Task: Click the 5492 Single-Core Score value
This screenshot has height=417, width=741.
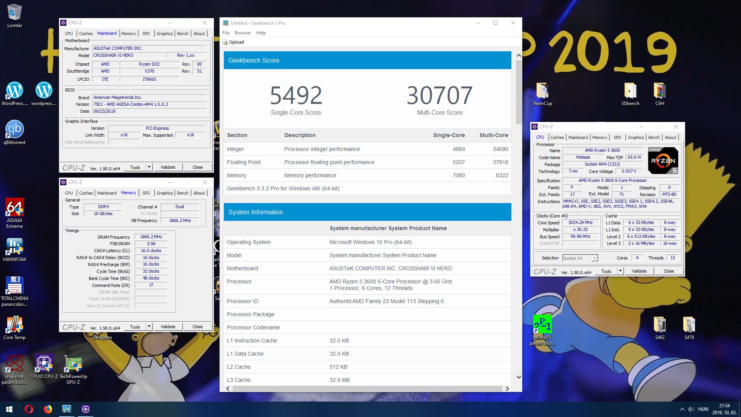Action: pyautogui.click(x=296, y=95)
